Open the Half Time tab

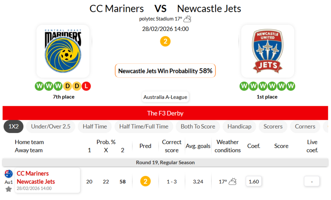95,126
